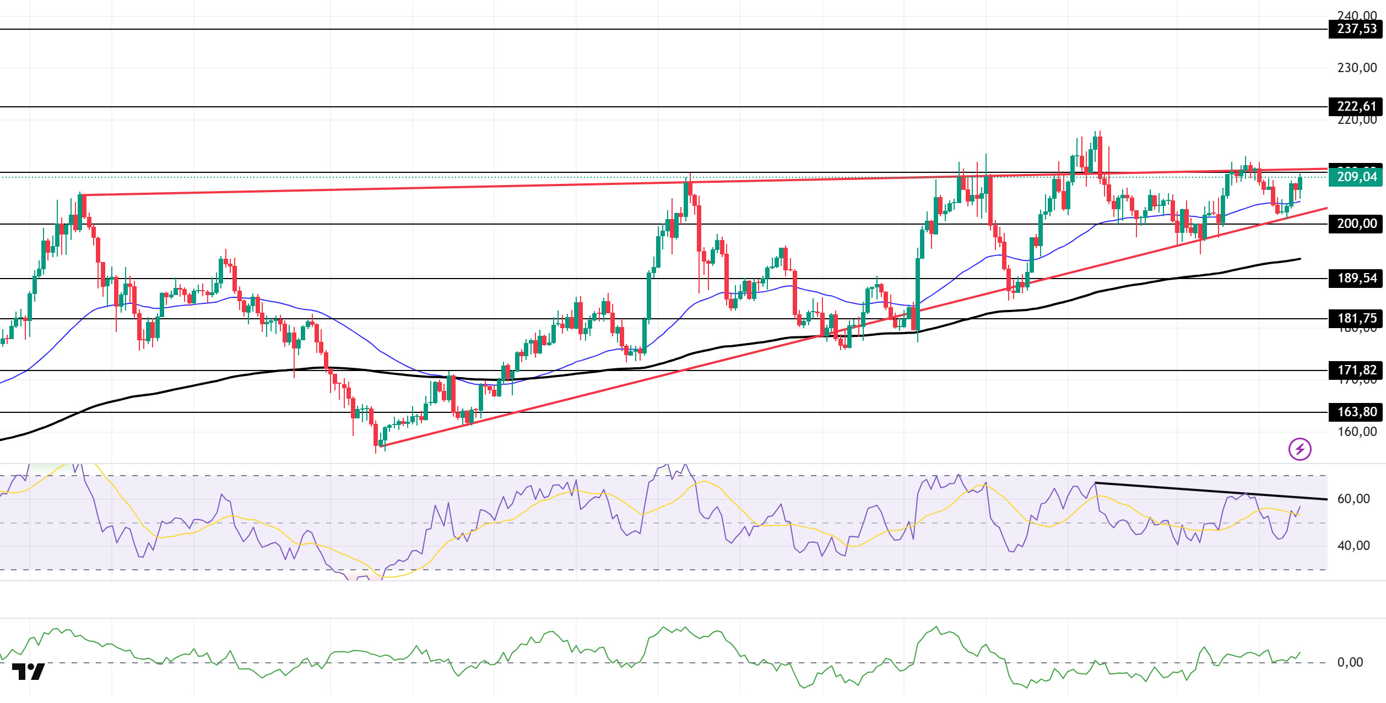The height and width of the screenshot is (703, 1386).
Task: Select the green momentum oscillator line
Action: (650, 657)
